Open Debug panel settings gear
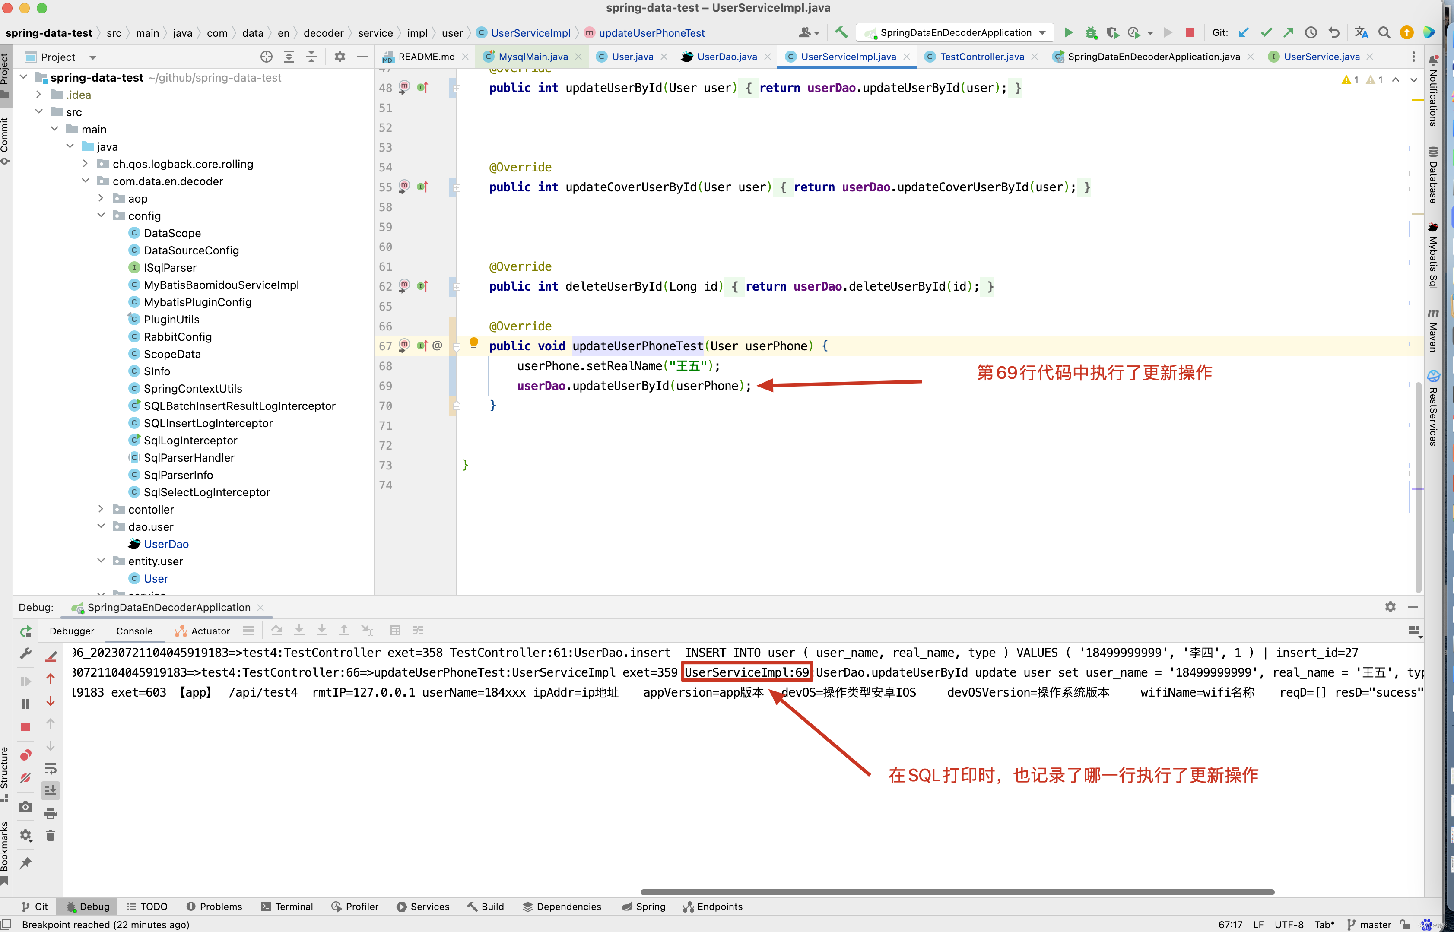 pos(1391,607)
